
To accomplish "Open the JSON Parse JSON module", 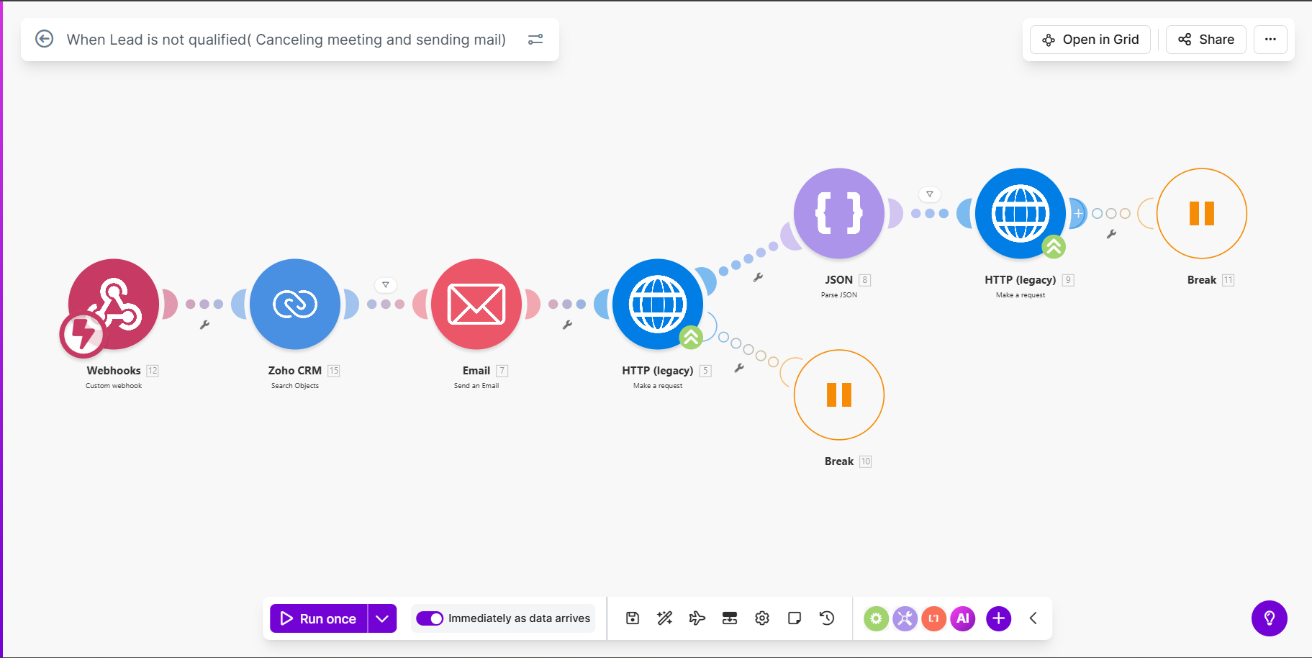I will pyautogui.click(x=839, y=213).
